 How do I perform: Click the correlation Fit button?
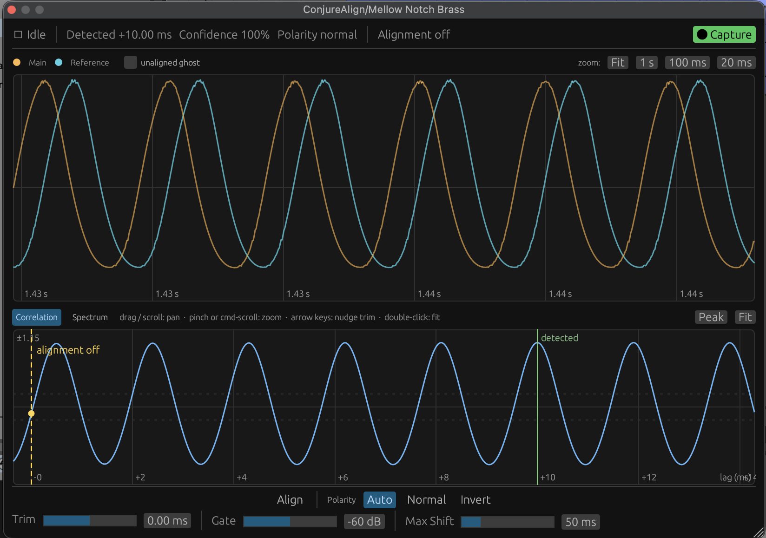(x=745, y=317)
